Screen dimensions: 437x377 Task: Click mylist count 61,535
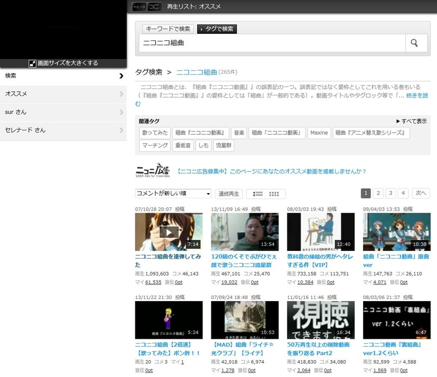[x=153, y=282]
